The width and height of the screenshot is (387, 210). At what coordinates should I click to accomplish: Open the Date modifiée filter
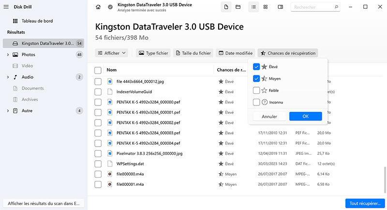coord(236,53)
